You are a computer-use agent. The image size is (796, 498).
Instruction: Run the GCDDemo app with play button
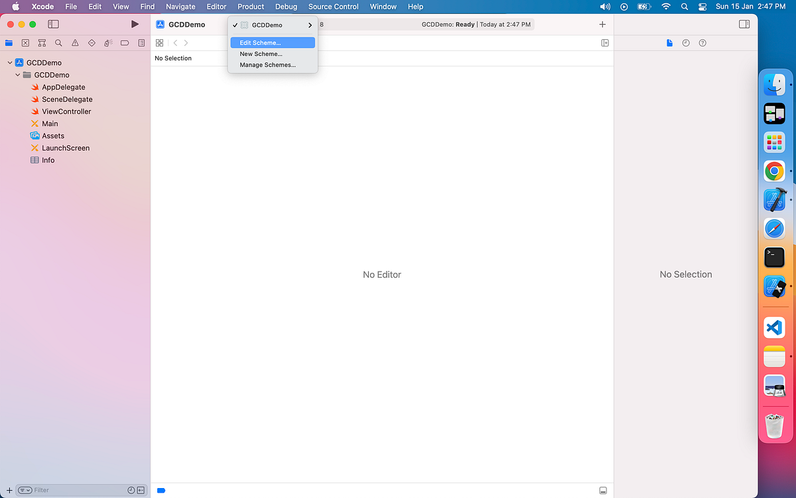point(135,24)
